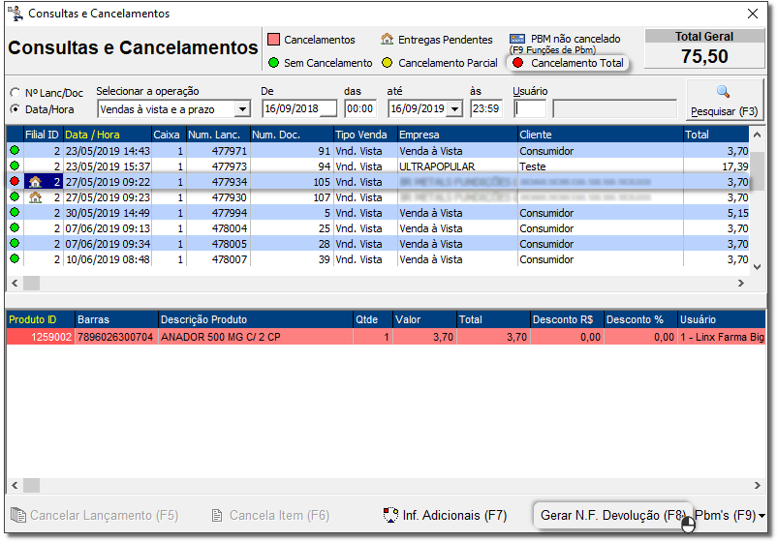Click the Usuário code input field

tap(530, 109)
